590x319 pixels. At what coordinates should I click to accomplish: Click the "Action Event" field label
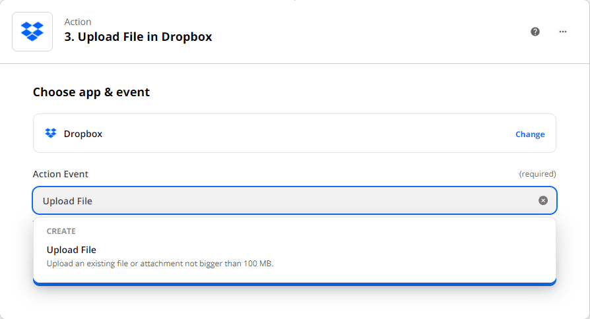pos(60,174)
